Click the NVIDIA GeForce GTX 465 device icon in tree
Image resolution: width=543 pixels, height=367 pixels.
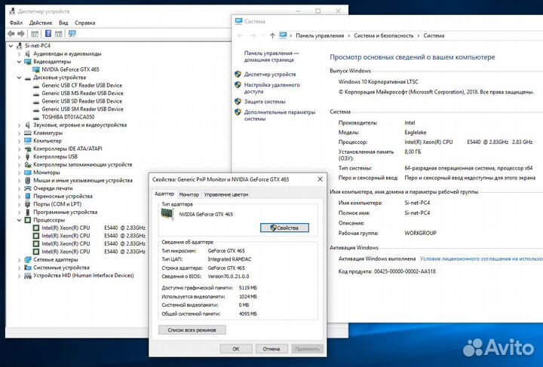click(36, 69)
